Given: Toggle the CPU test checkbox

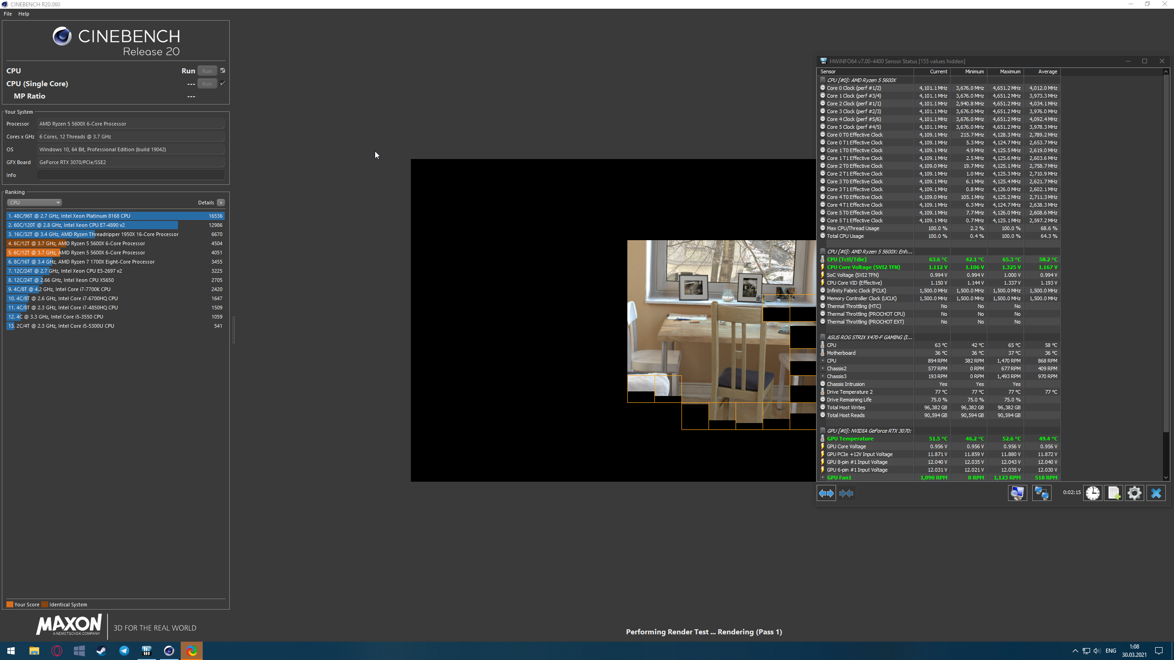Looking at the screenshot, I should (x=223, y=71).
